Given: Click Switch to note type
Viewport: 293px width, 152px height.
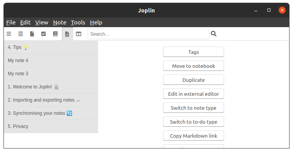Looking at the screenshot, I should click(x=193, y=108).
